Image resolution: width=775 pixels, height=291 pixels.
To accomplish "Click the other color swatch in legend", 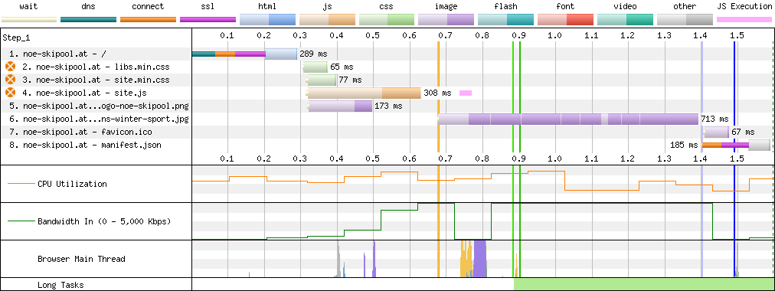I will pyautogui.click(x=685, y=20).
